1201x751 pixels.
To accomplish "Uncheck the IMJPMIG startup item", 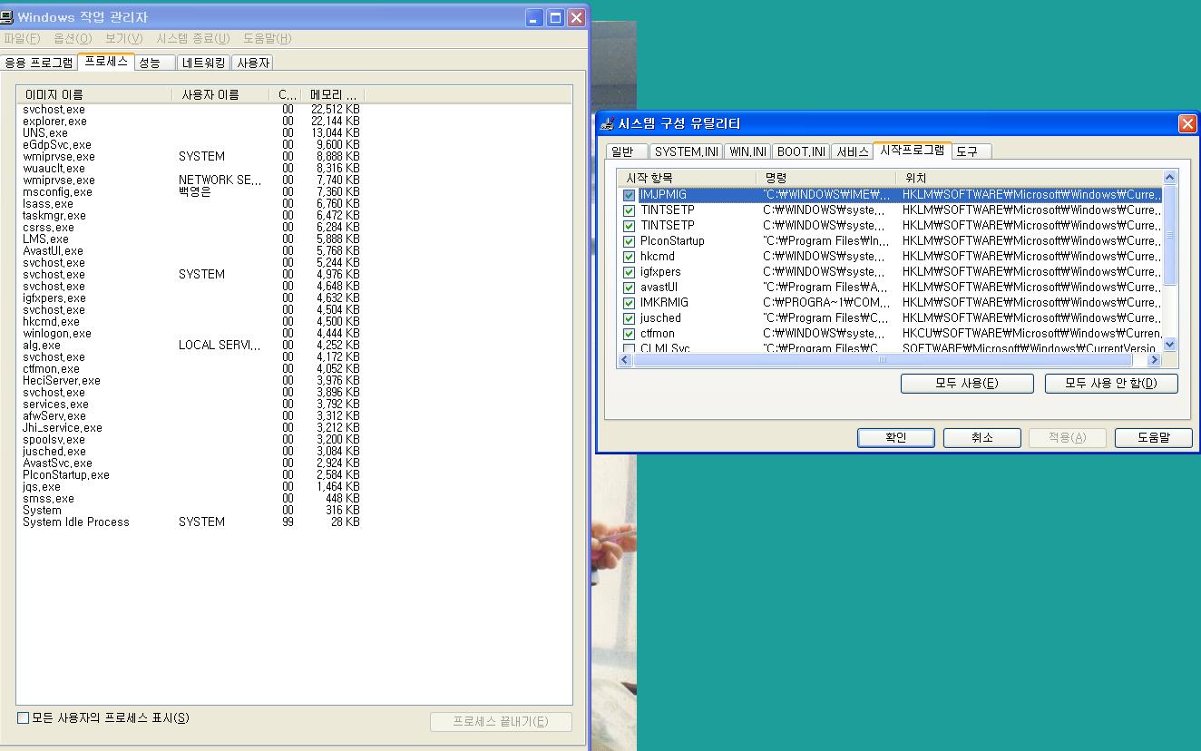I will pyautogui.click(x=629, y=195).
